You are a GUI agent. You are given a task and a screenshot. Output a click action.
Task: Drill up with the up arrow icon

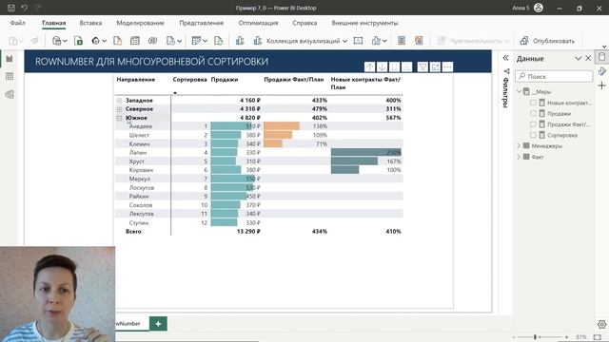tap(370, 67)
